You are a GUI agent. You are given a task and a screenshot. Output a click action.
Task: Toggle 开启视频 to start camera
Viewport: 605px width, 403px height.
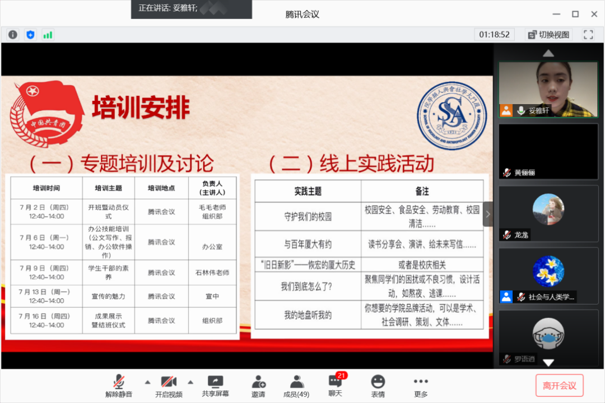coord(169,386)
